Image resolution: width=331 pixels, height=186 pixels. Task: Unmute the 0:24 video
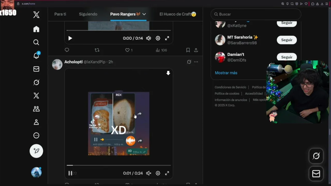tap(148, 173)
